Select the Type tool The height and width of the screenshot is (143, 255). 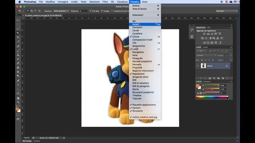click(x=18, y=85)
